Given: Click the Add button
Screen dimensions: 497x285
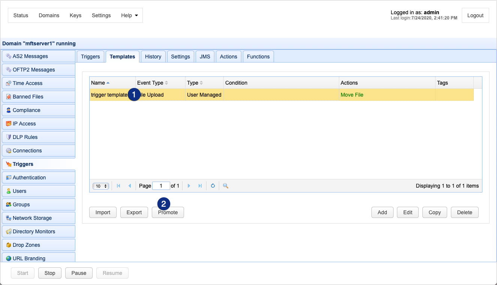Looking at the screenshot, I should [382, 212].
